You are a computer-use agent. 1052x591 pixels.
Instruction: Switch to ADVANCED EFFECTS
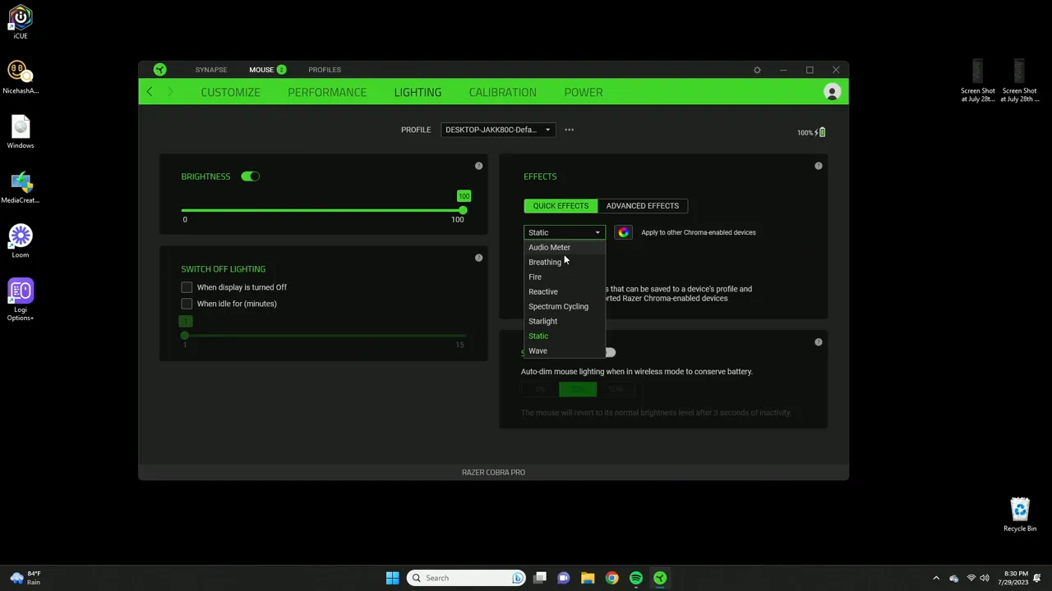tap(642, 205)
